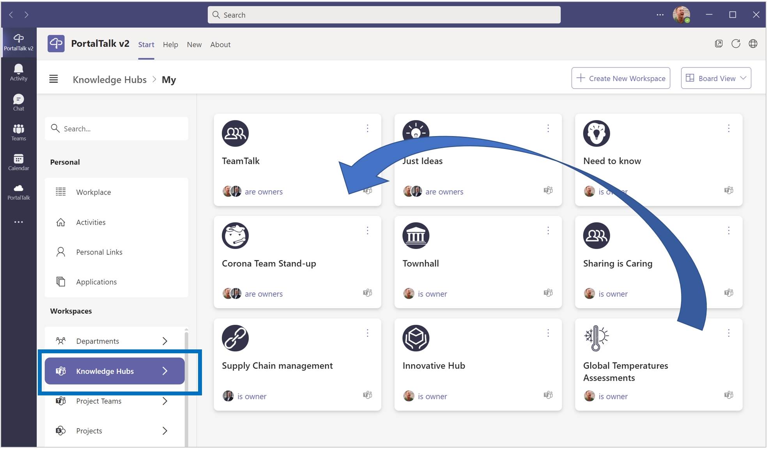Open the Townhall workspace title
The width and height of the screenshot is (770, 450).
click(x=421, y=264)
